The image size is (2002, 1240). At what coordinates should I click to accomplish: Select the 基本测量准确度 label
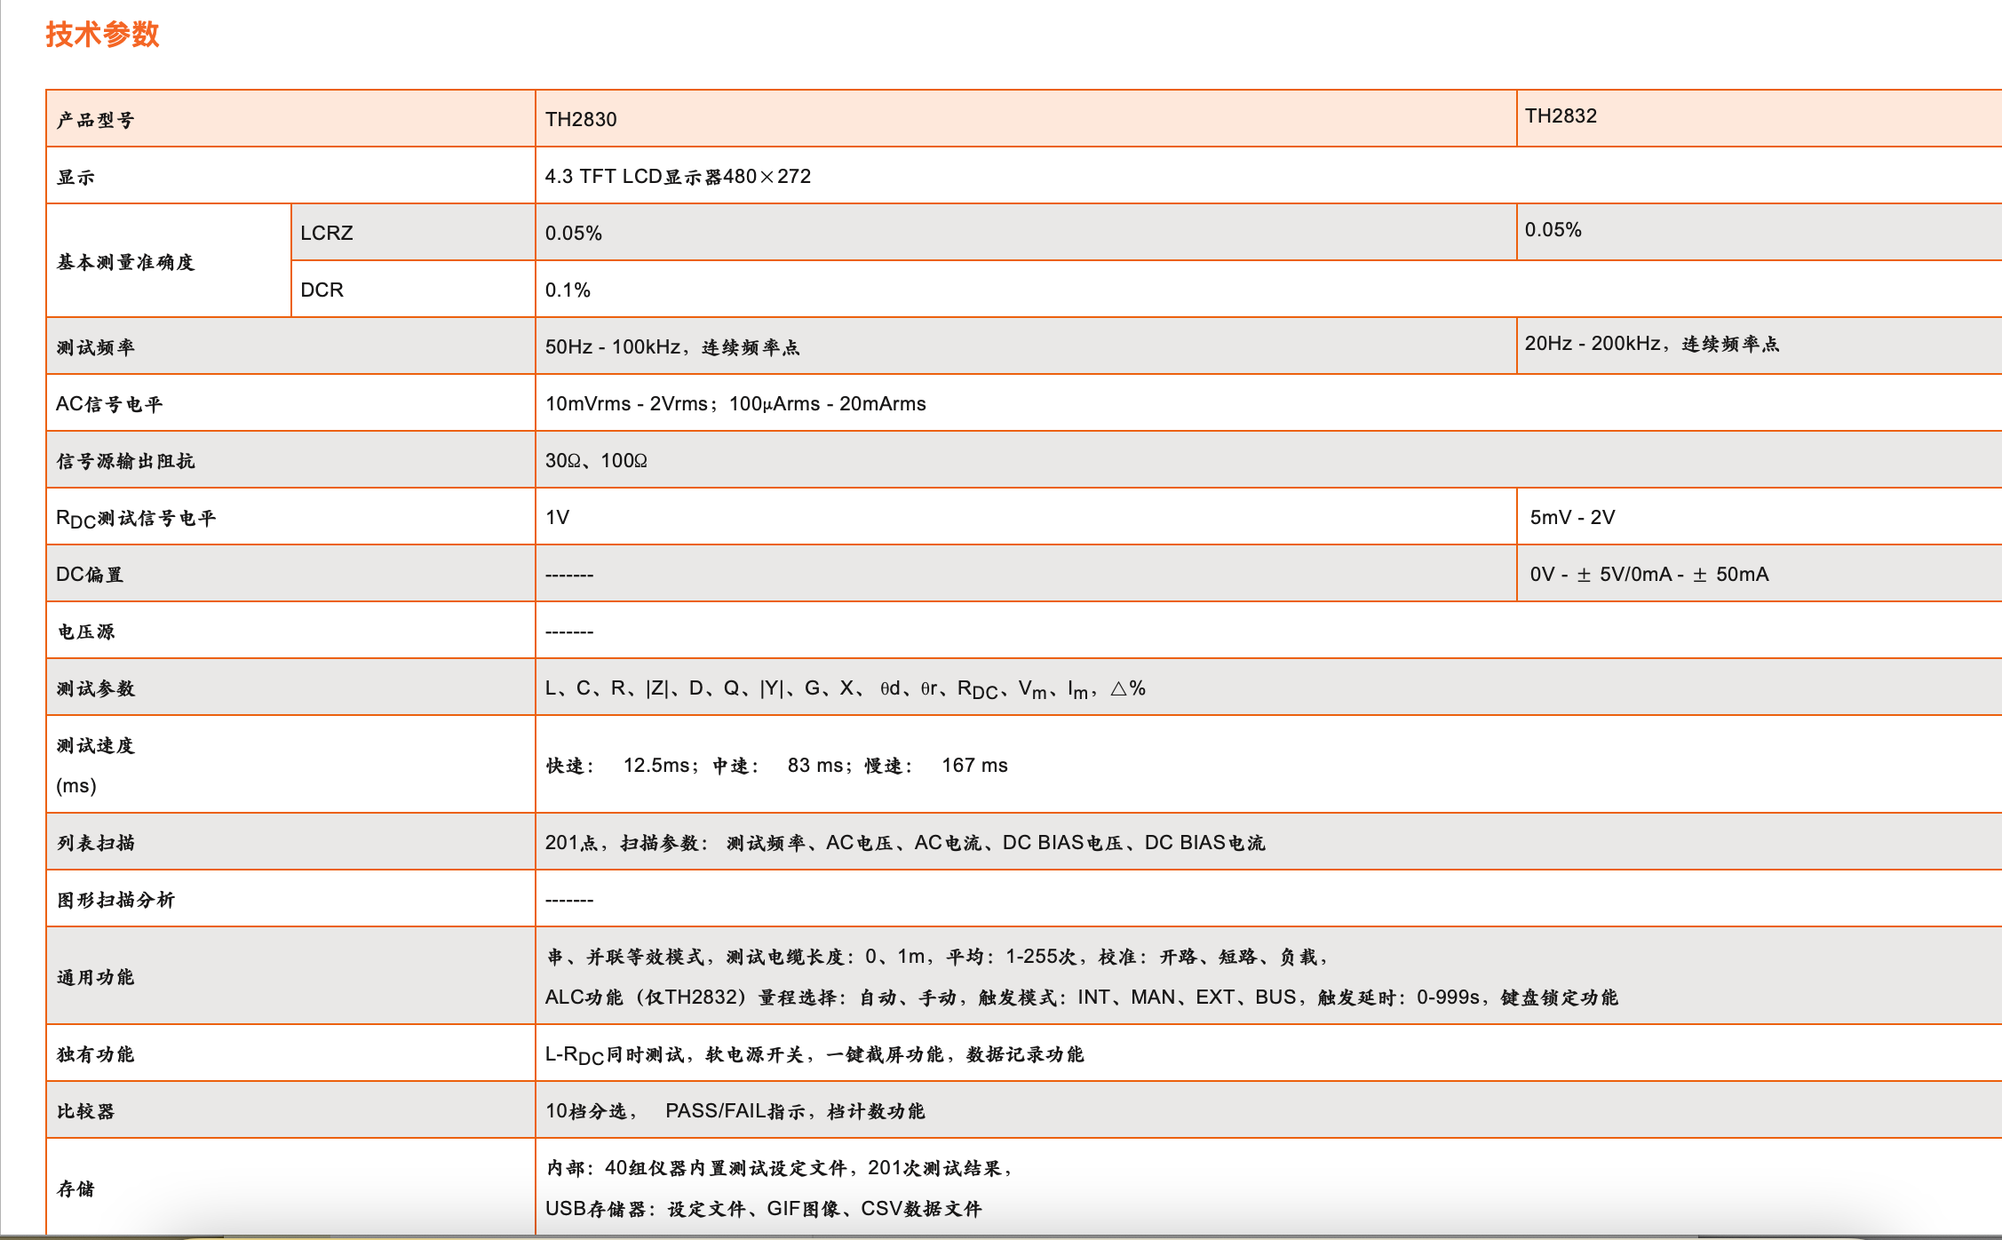[125, 262]
